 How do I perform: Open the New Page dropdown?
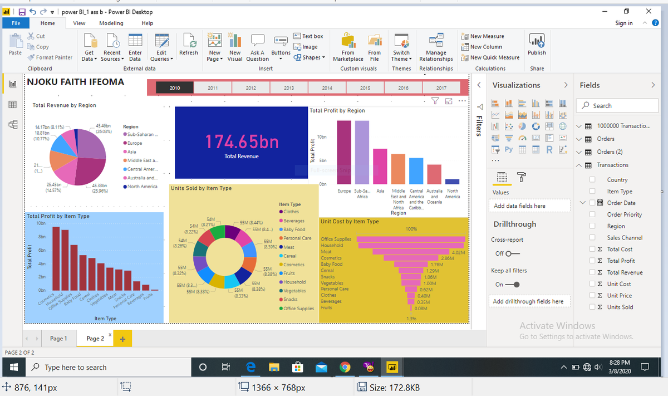coord(214,47)
